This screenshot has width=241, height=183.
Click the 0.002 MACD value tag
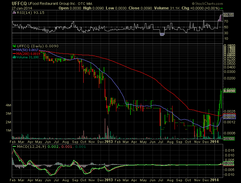pyautogui.click(x=228, y=163)
